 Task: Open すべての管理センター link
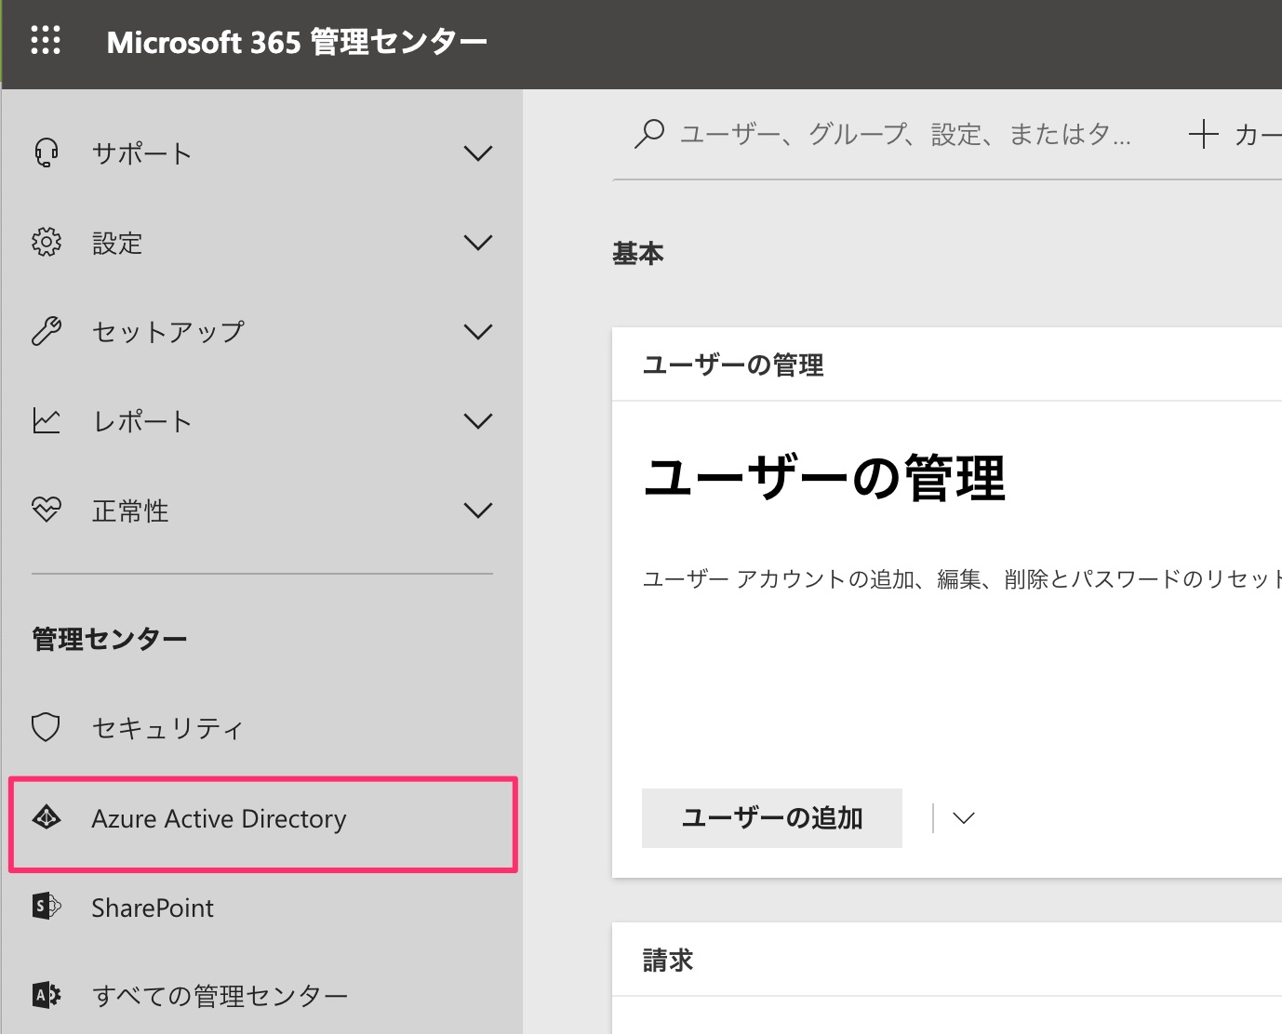[261, 996]
